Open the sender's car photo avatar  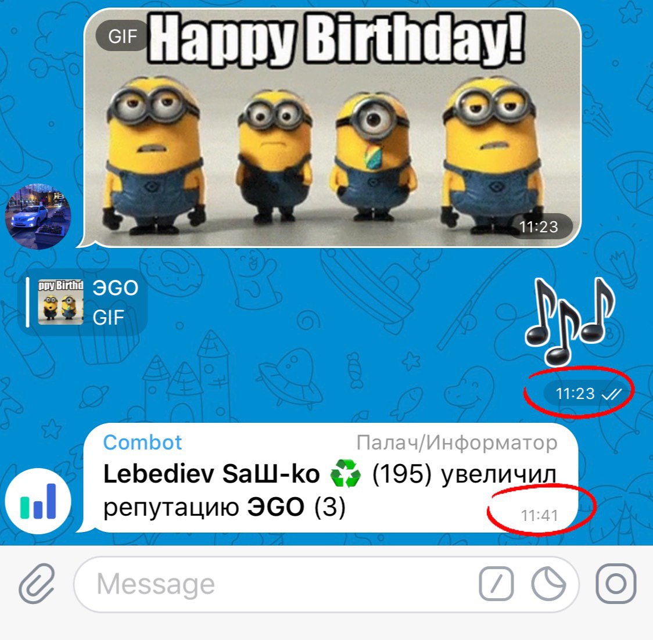pyautogui.click(x=38, y=216)
